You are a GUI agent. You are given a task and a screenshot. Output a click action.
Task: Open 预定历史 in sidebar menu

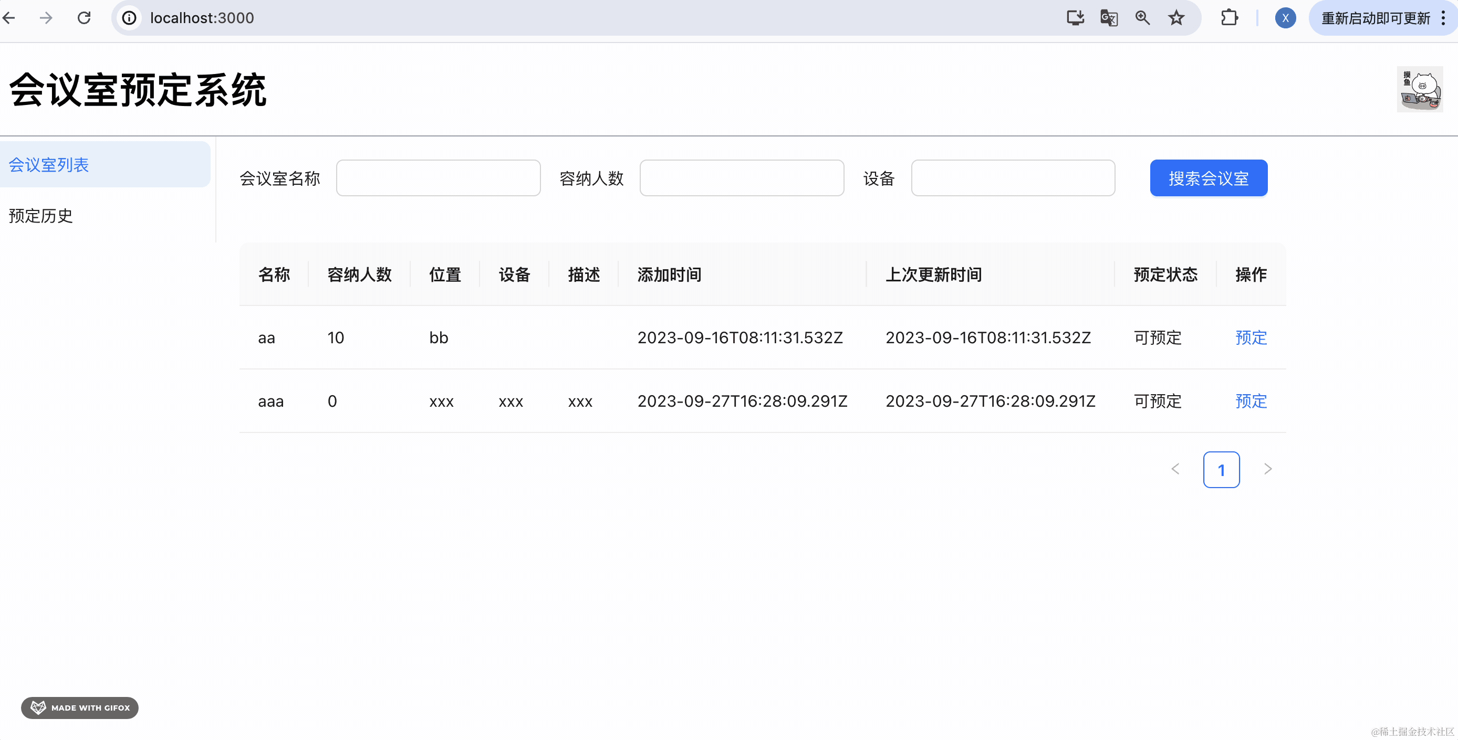(41, 216)
